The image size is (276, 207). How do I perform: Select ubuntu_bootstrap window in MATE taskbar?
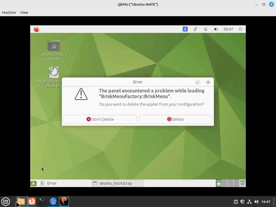pos(118,183)
